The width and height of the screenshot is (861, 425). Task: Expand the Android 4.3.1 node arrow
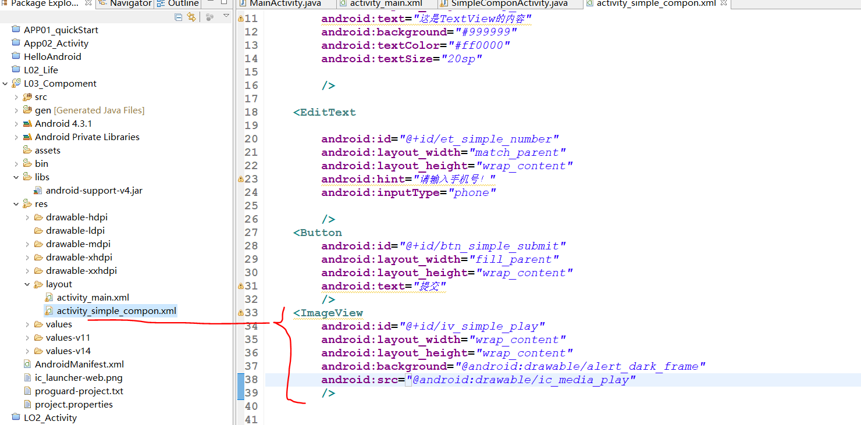pyautogui.click(x=16, y=123)
